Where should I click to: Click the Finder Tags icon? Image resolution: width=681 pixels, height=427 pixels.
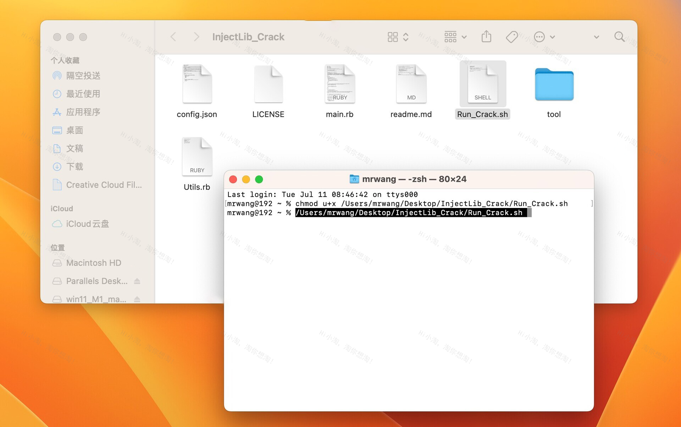[511, 37]
